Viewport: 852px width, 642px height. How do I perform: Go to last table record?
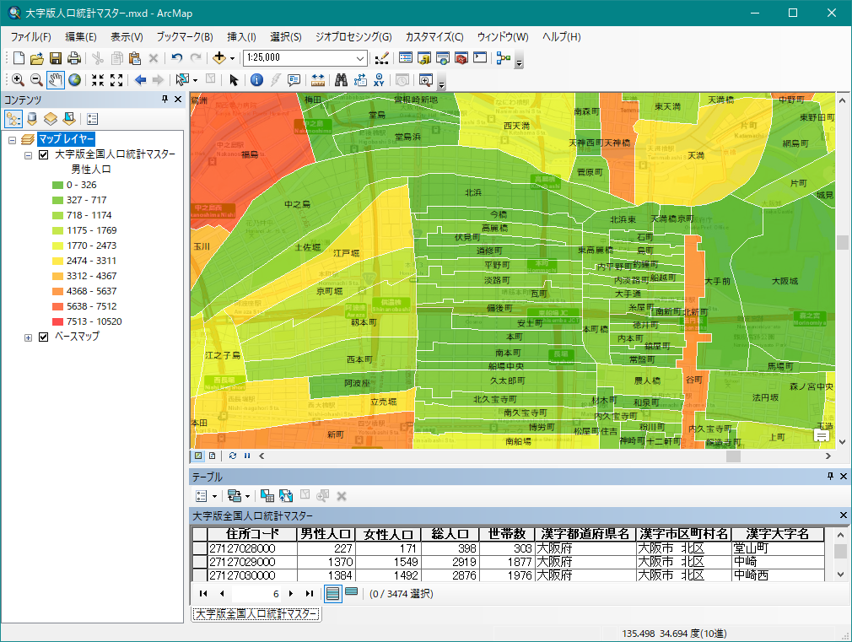tap(310, 594)
